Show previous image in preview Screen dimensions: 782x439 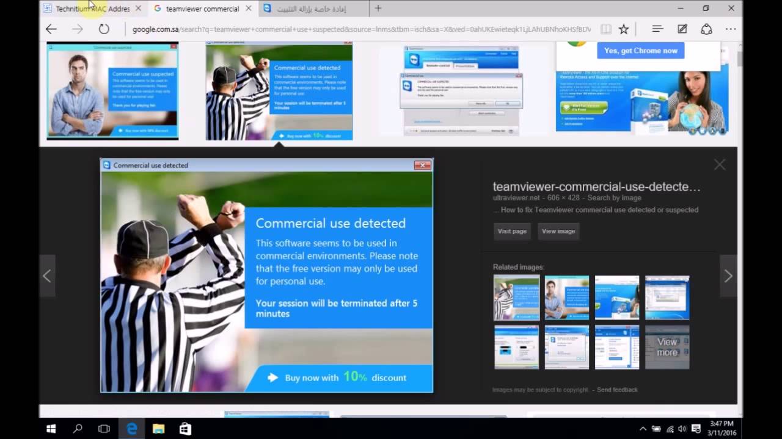47,276
